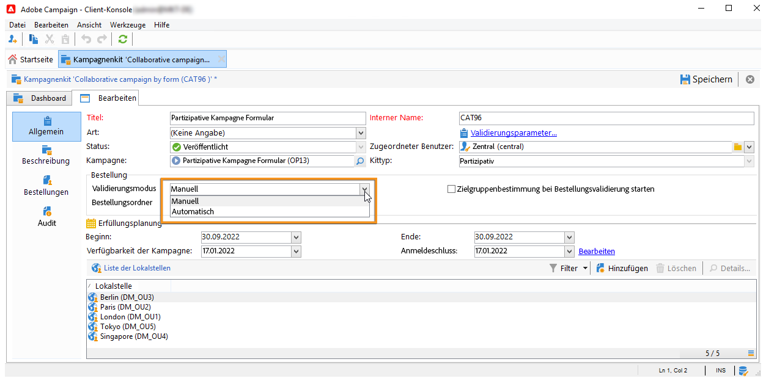
Task: Select Paris (DM_OU2) row
Action: point(421,307)
